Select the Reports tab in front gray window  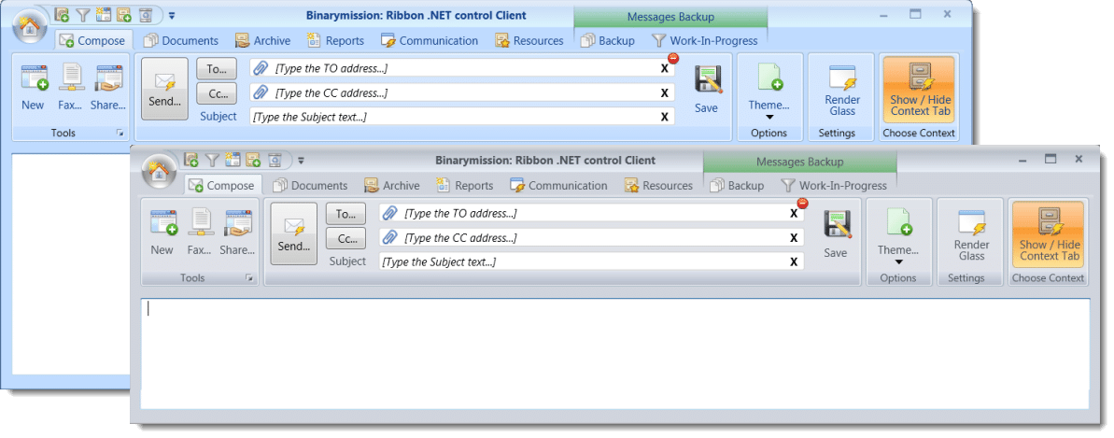pyautogui.click(x=465, y=186)
